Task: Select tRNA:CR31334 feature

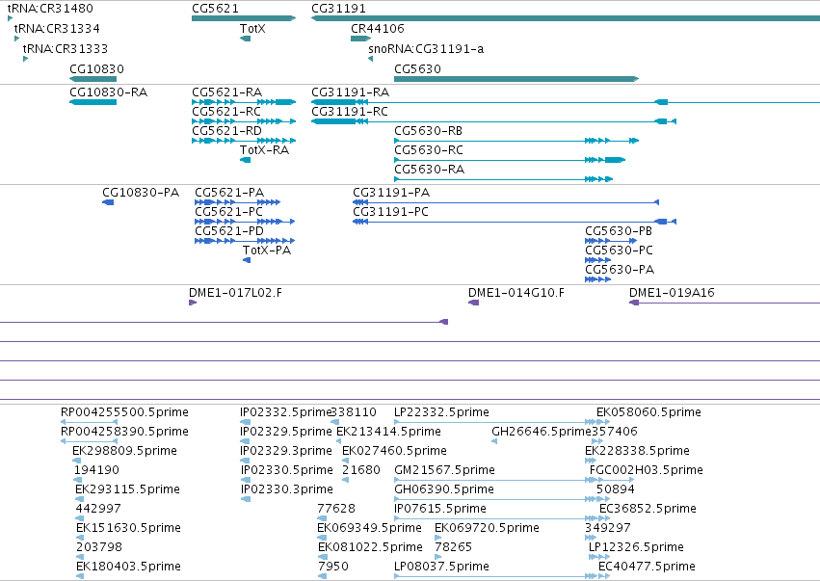Action: (x=16, y=39)
